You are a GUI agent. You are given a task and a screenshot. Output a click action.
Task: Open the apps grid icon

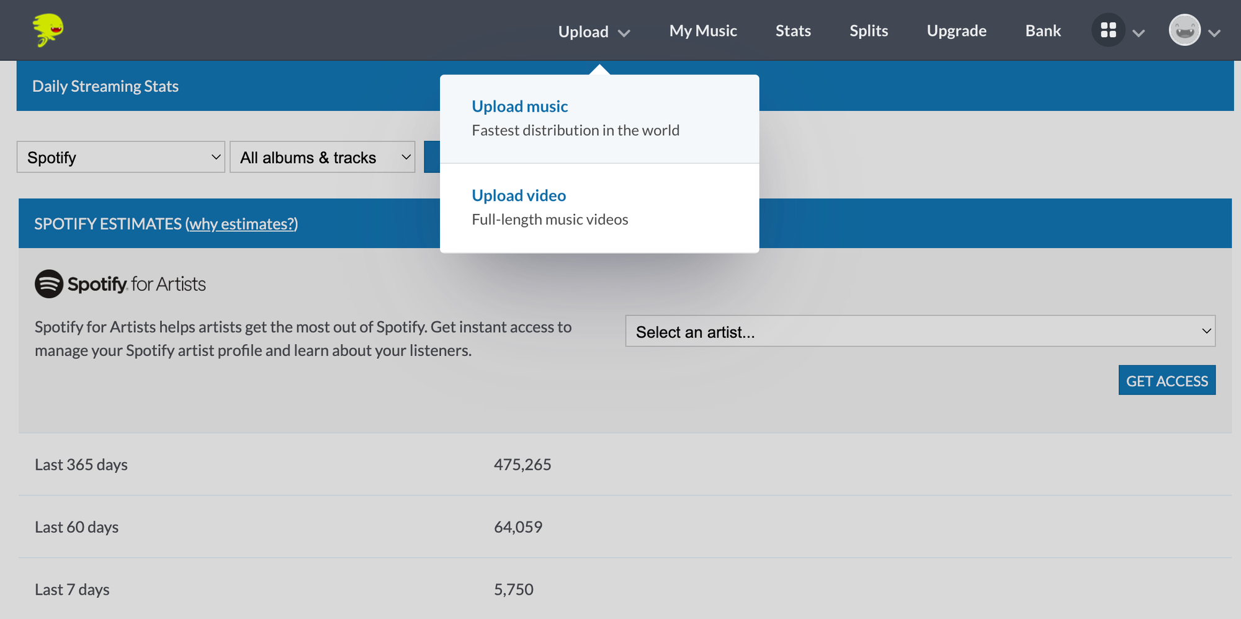click(x=1108, y=29)
